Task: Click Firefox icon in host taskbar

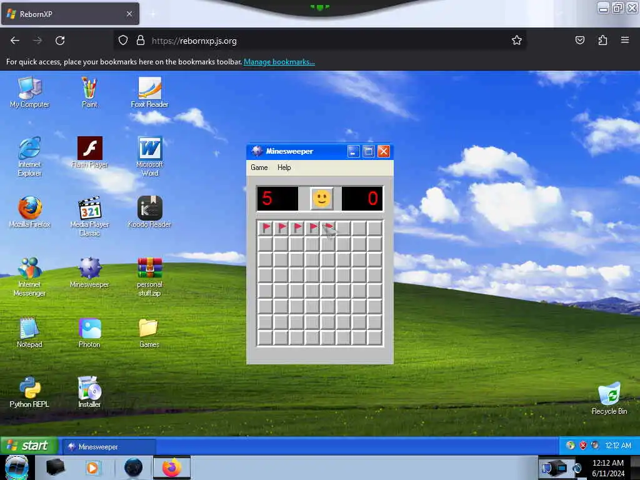Action: coord(172,467)
